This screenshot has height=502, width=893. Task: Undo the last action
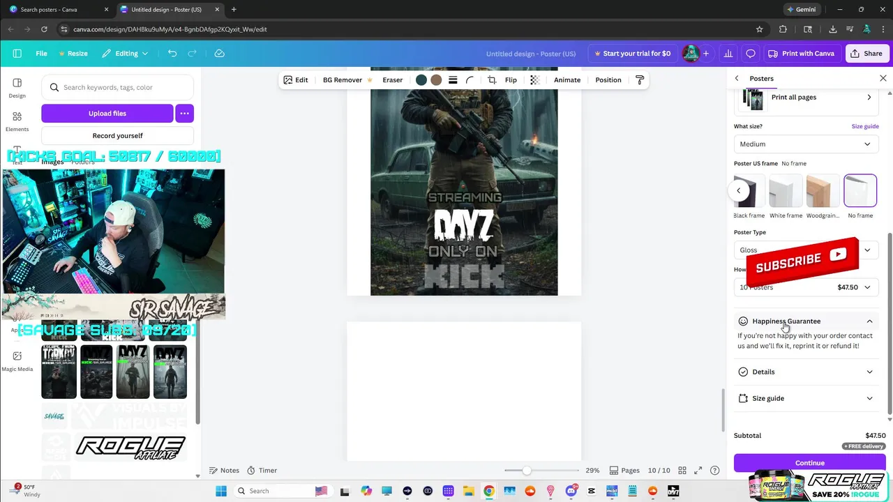(x=172, y=54)
